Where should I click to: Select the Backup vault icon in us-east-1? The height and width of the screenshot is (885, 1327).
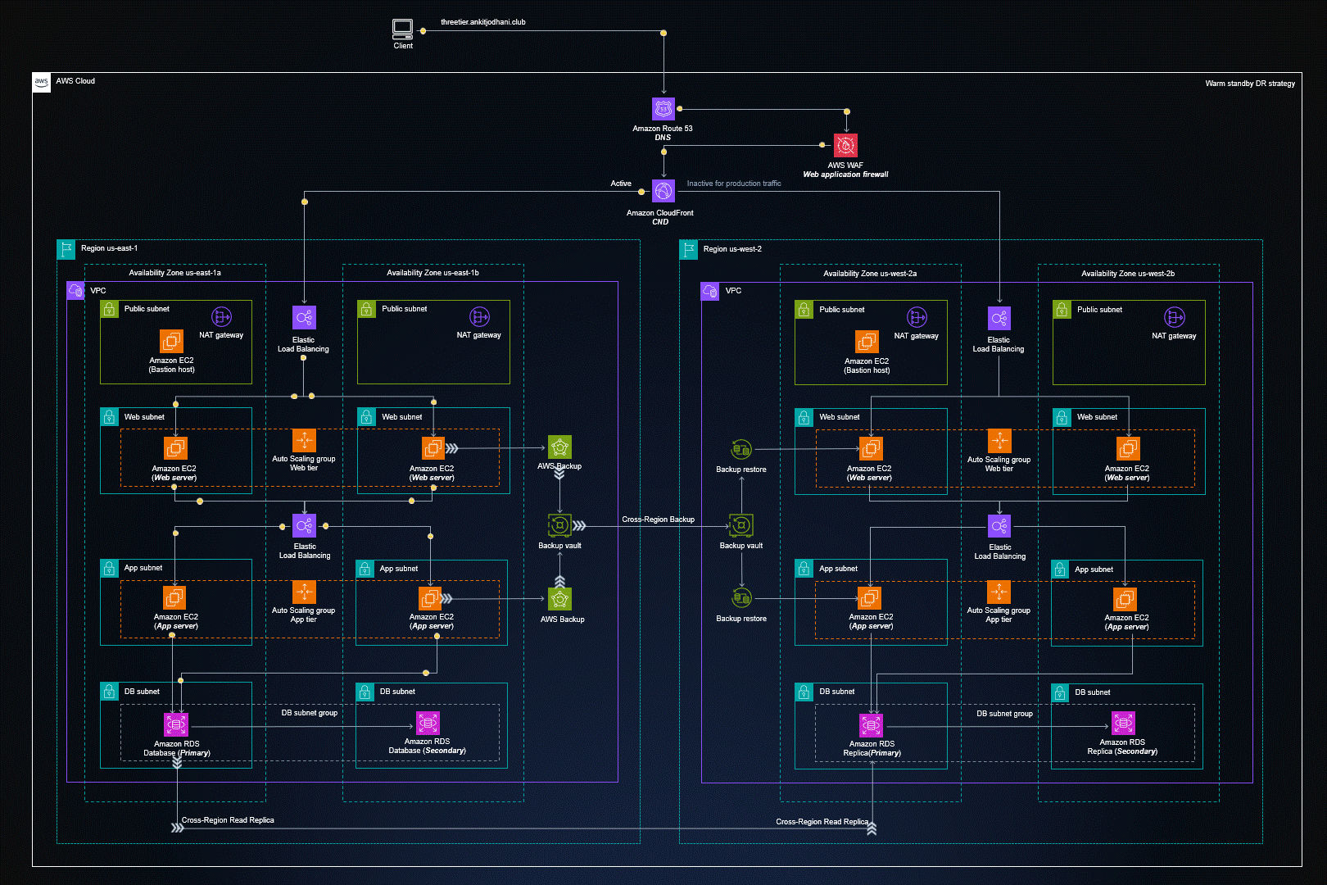[559, 525]
